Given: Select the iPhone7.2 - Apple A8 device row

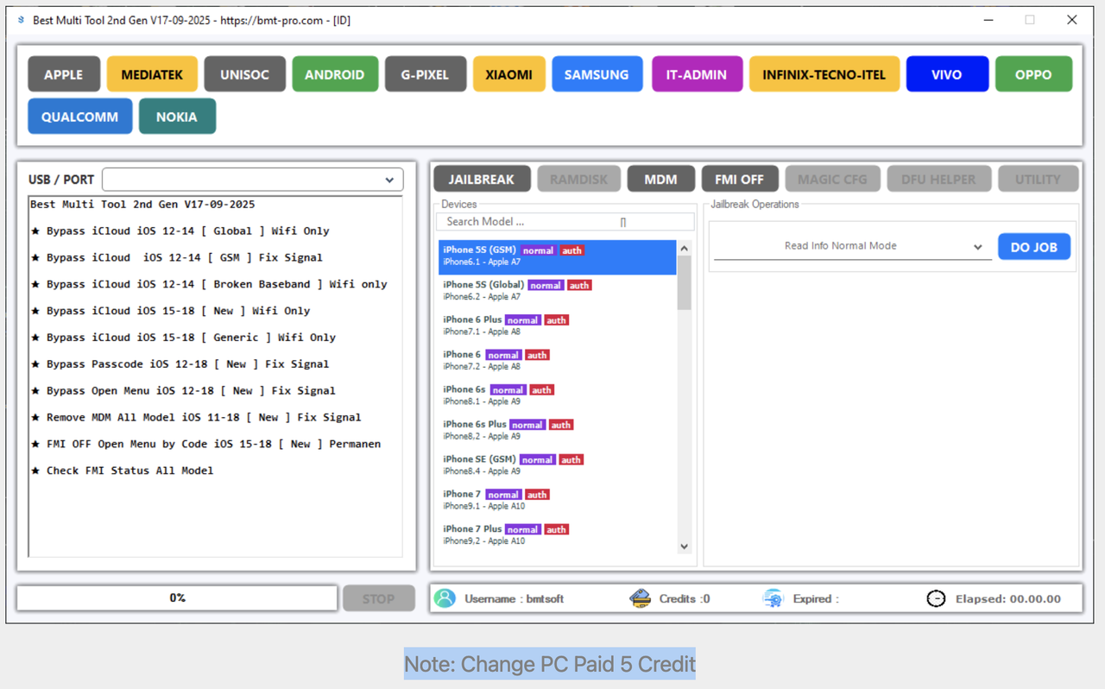Looking at the screenshot, I should click(557, 361).
